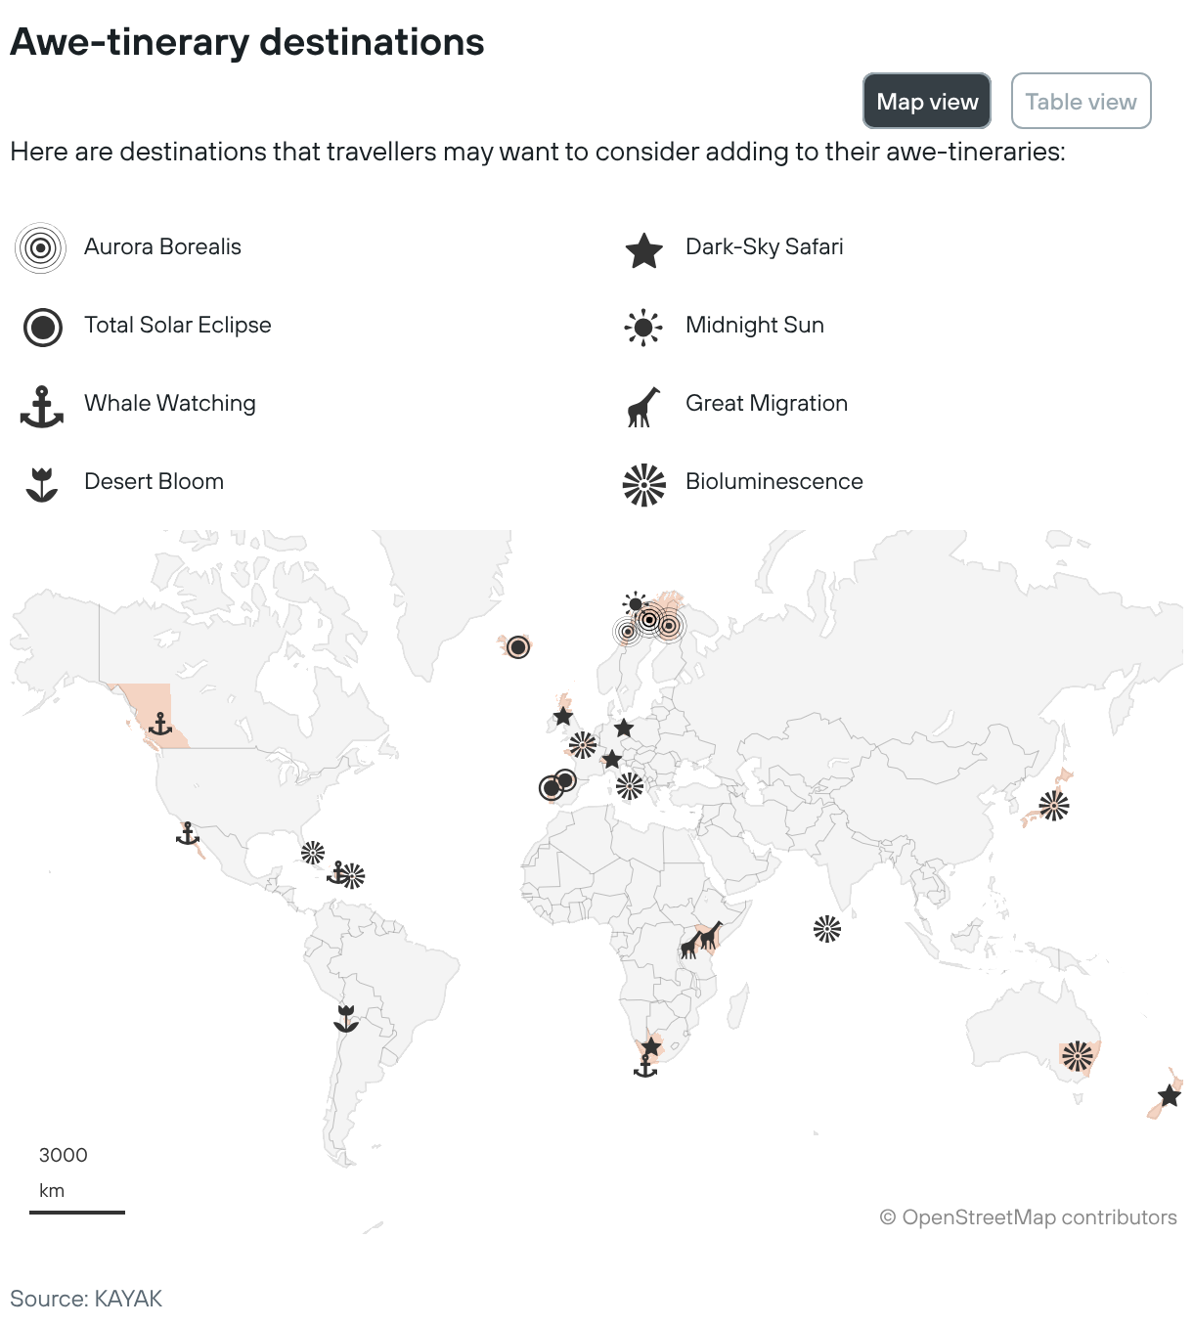This screenshot has width=1193, height=1326.
Task: Select the Map view tab
Action: [926, 101]
